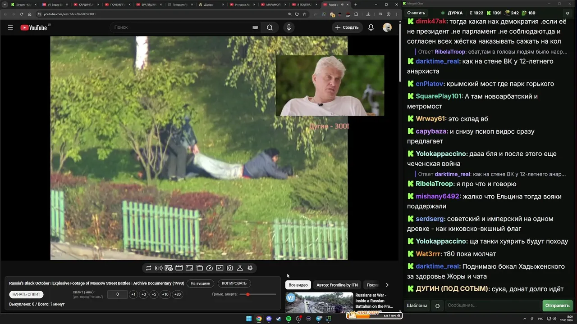Open the Создать create menu
This screenshot has width=577, height=324.
click(x=347, y=27)
